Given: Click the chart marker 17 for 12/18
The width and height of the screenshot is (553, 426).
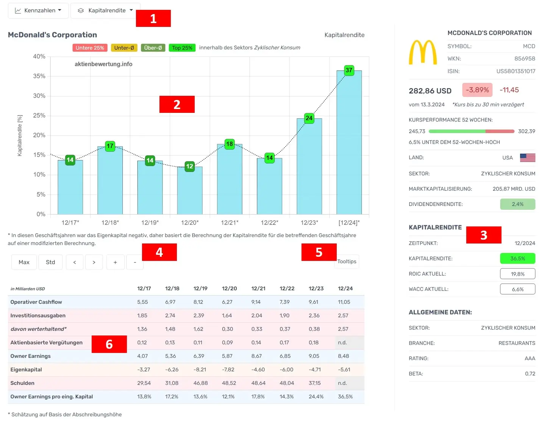Looking at the screenshot, I should (x=110, y=146).
